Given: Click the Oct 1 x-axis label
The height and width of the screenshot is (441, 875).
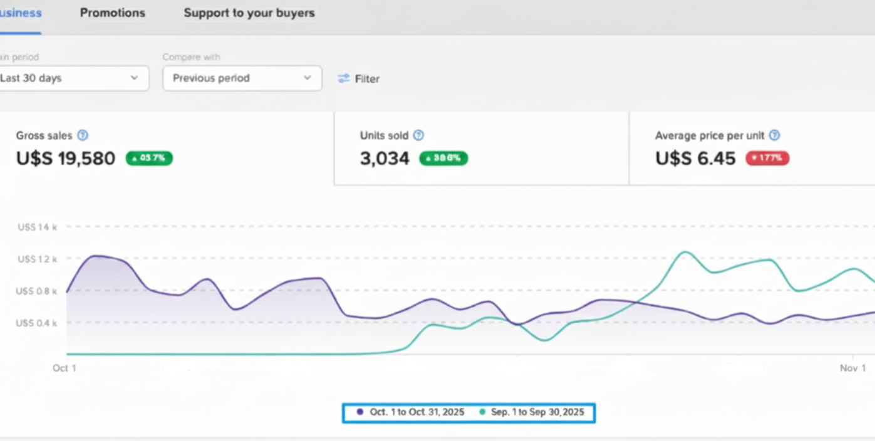Looking at the screenshot, I should [x=65, y=368].
